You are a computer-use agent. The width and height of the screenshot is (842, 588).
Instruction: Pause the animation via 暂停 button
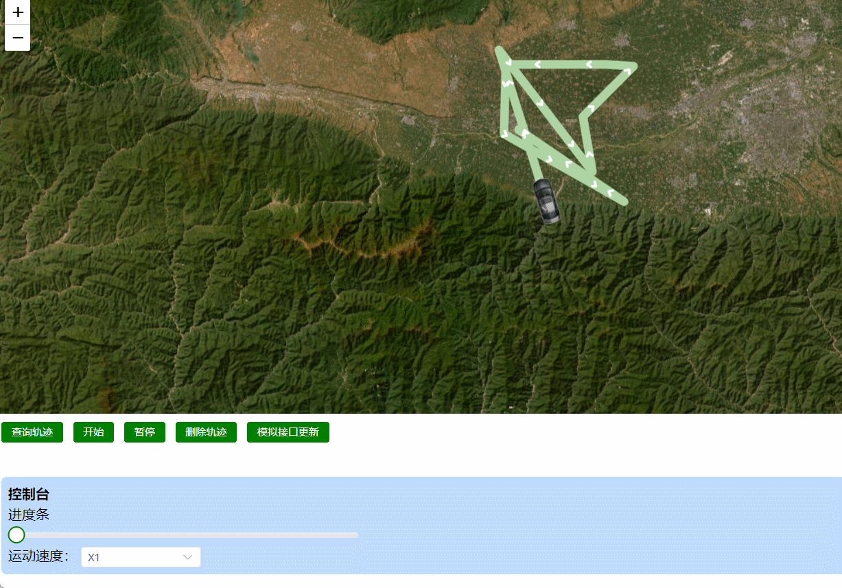click(x=145, y=432)
